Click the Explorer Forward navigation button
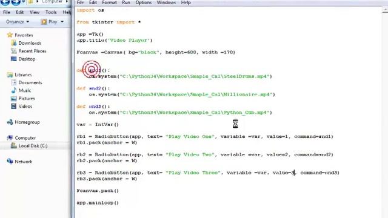This screenshot has width=388, height=218. click(16, 2)
